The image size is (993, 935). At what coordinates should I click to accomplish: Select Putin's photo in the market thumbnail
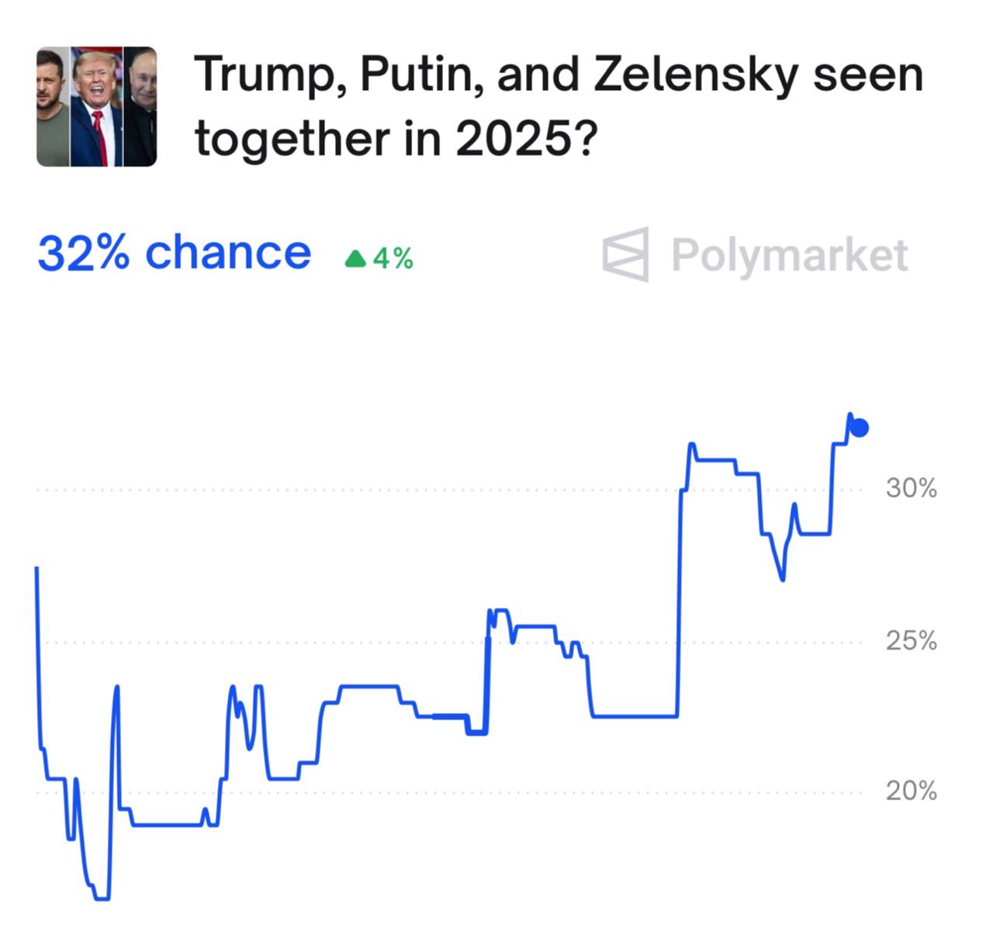pos(140,107)
